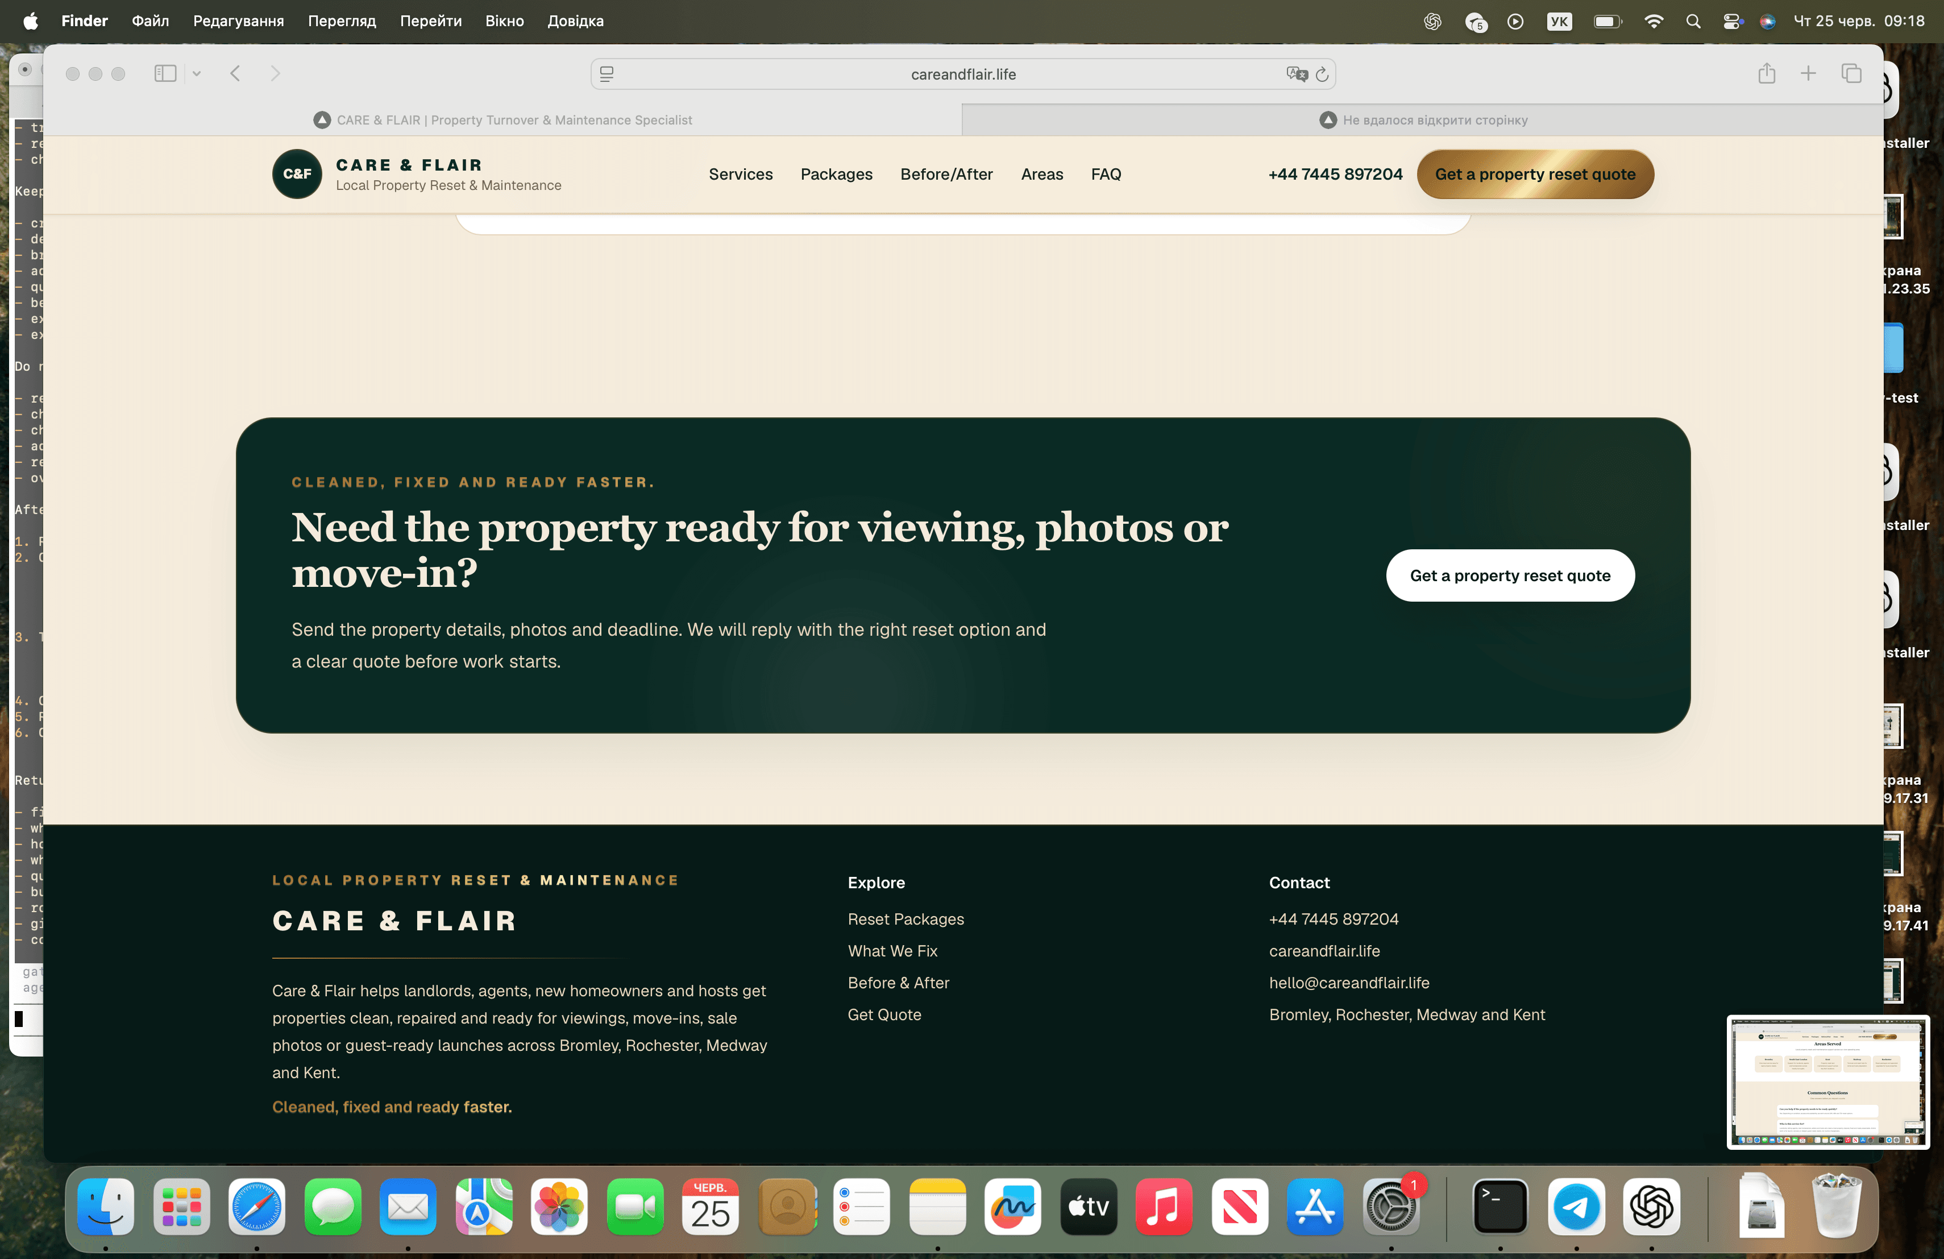Open the screenshot preview thumbnail

pos(1828,1083)
